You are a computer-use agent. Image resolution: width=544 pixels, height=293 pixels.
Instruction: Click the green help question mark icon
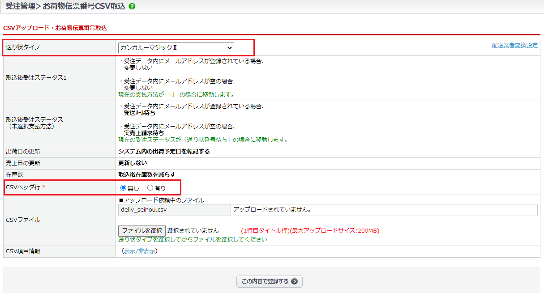tap(132, 7)
